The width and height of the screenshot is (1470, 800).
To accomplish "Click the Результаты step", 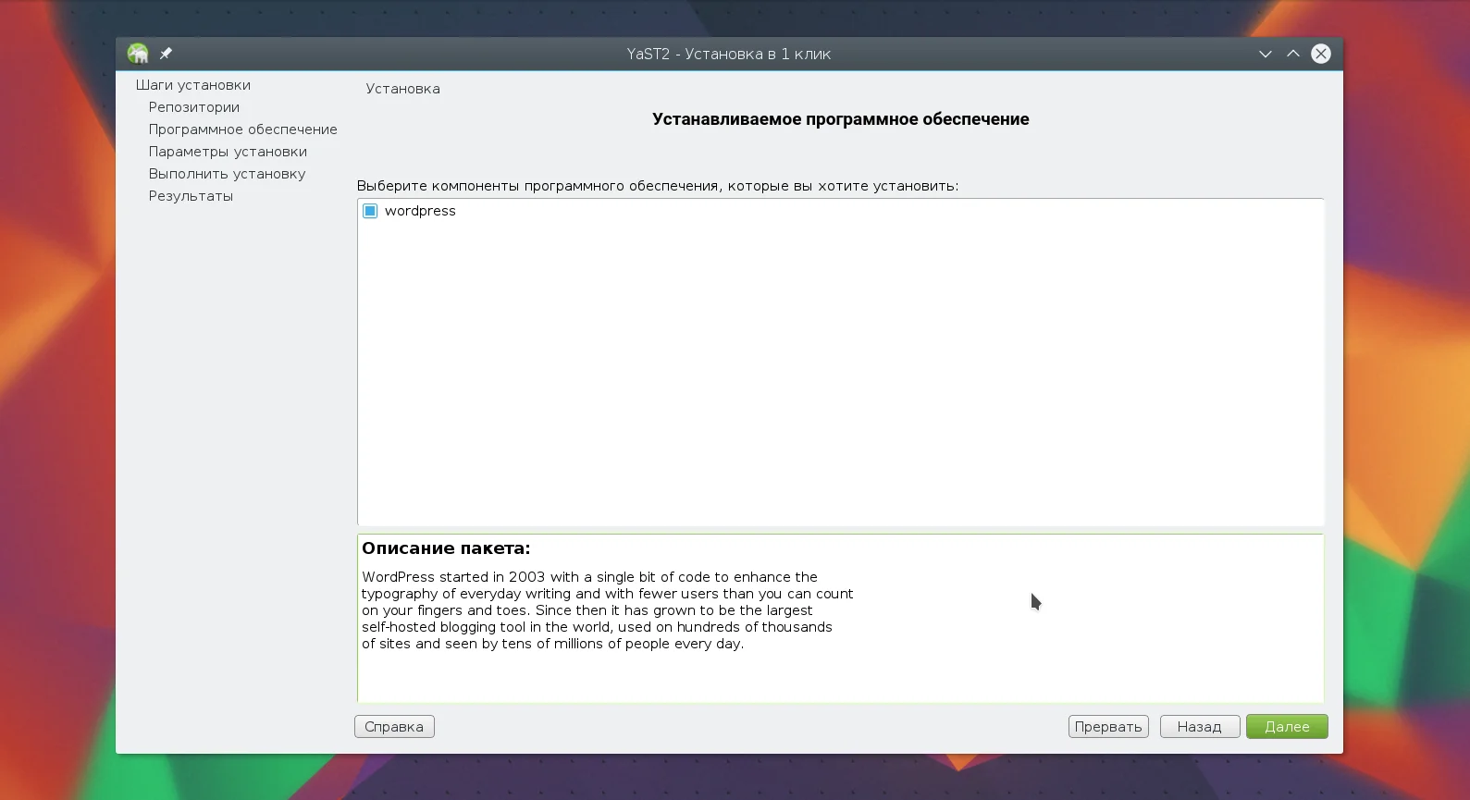I will pyautogui.click(x=191, y=196).
